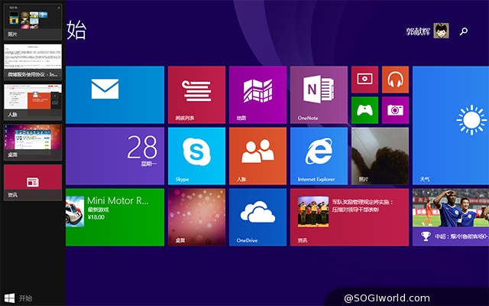Open the Desktop (桌面) tile
Image resolution: width=489 pixels, height=306 pixels.
tap(196, 217)
